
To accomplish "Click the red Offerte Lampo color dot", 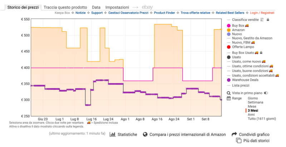I will coord(229,47).
